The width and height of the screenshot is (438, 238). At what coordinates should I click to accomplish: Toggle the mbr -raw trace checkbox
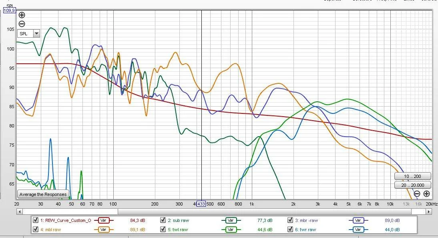(x=290, y=220)
